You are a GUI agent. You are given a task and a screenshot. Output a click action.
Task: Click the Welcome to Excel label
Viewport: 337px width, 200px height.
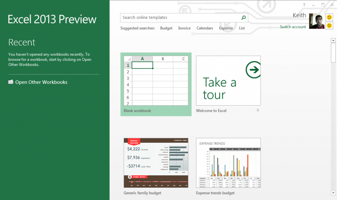[211, 111]
